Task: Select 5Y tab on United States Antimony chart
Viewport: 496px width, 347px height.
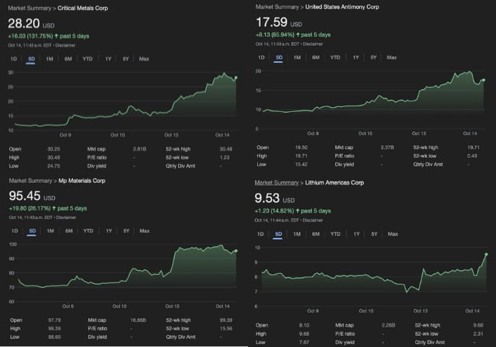Action: [373, 58]
